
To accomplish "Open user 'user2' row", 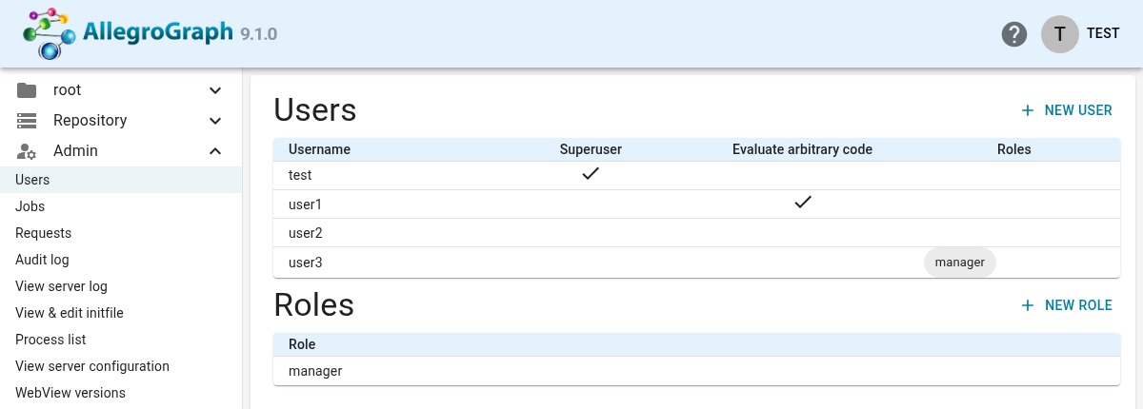I will (696, 232).
